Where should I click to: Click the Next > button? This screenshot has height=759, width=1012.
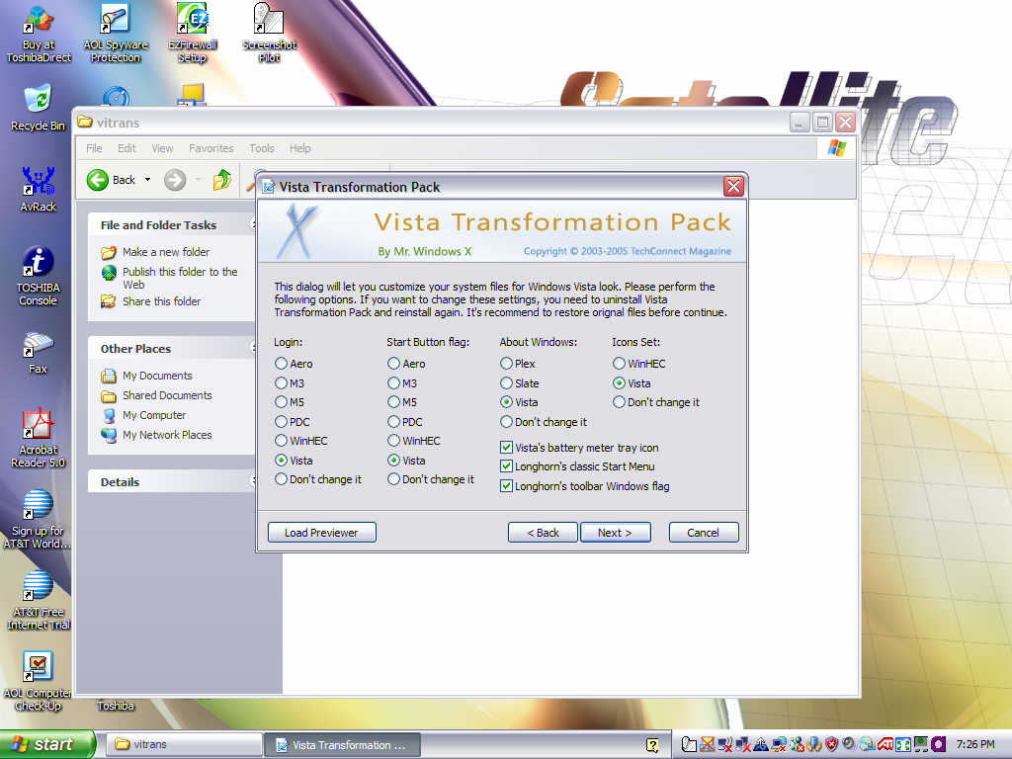(615, 533)
